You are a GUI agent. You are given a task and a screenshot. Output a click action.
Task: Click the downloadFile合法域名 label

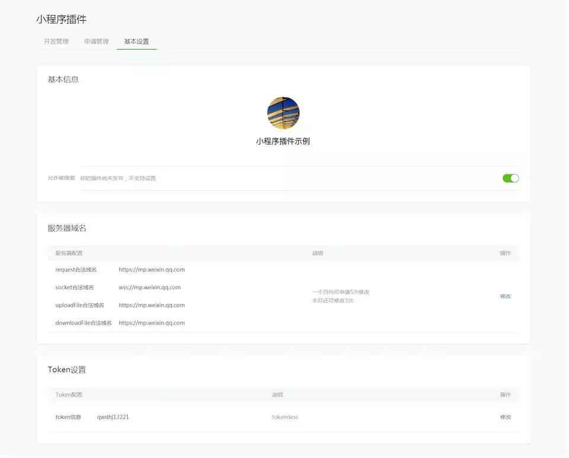(x=84, y=323)
